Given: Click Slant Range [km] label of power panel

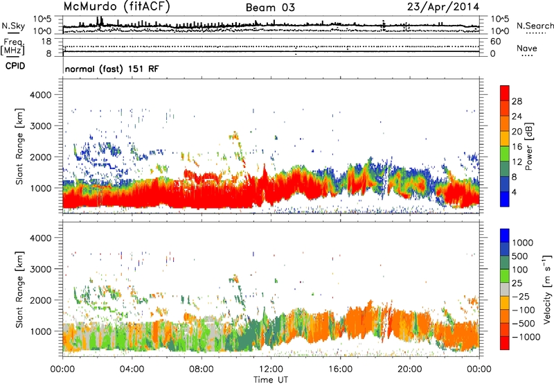Looking at the screenshot, I should pos(19,146).
